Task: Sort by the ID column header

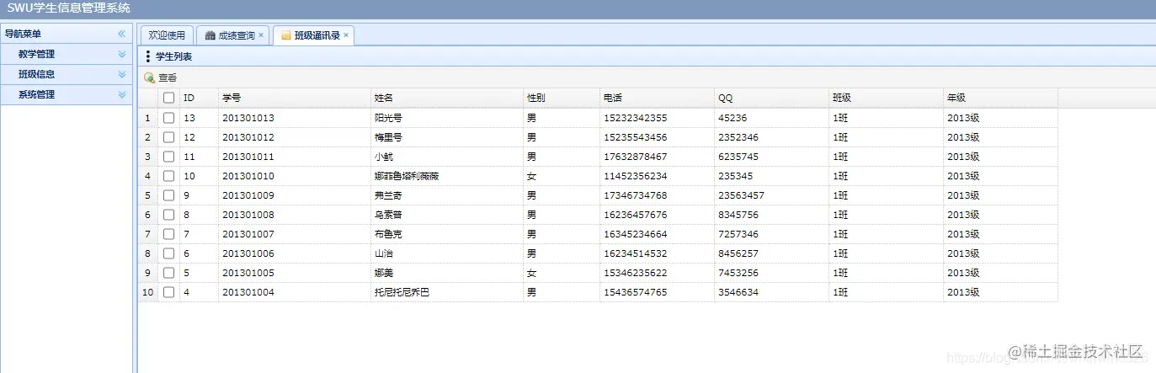Action: pyautogui.click(x=200, y=98)
